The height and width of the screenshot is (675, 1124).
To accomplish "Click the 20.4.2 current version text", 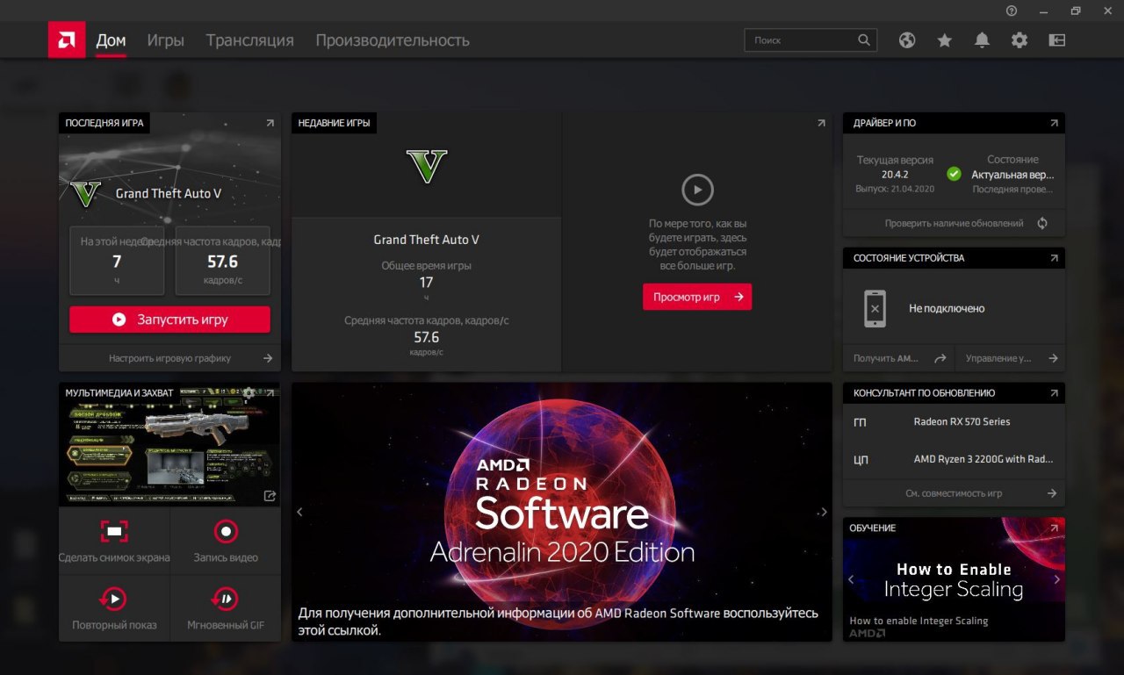I will (x=895, y=175).
